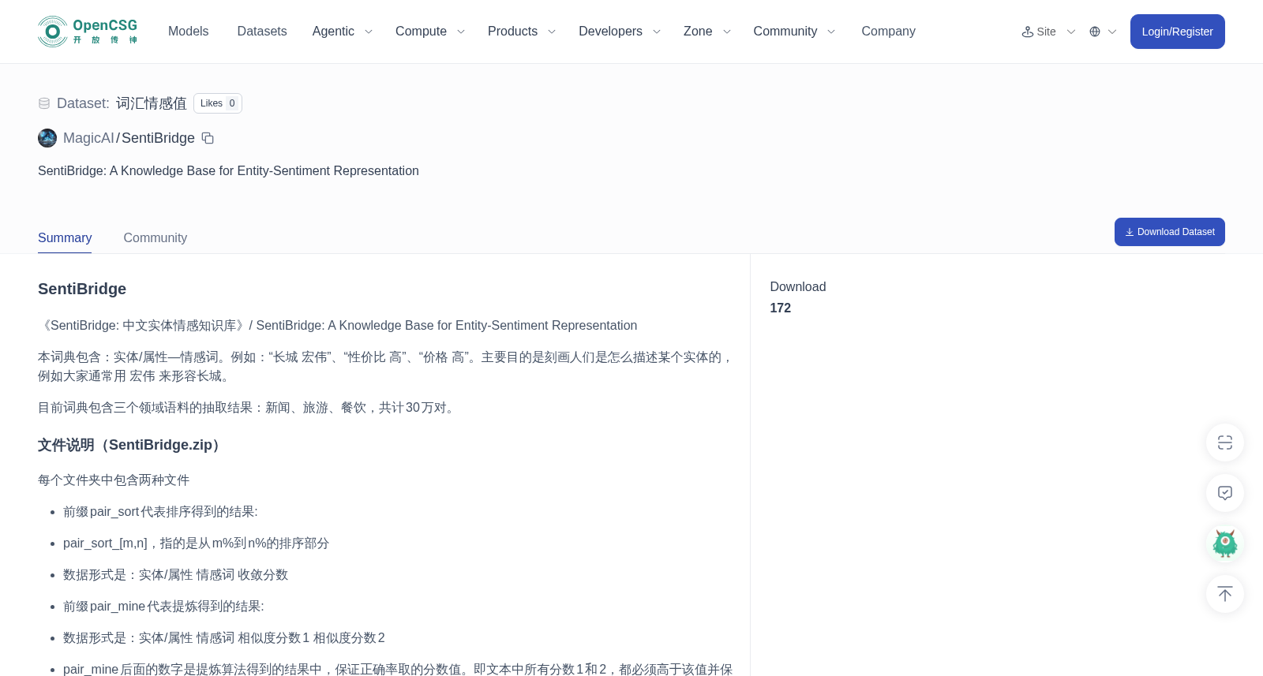Expand the Zone menu chevron
The height and width of the screenshot is (676, 1263).
click(x=727, y=32)
